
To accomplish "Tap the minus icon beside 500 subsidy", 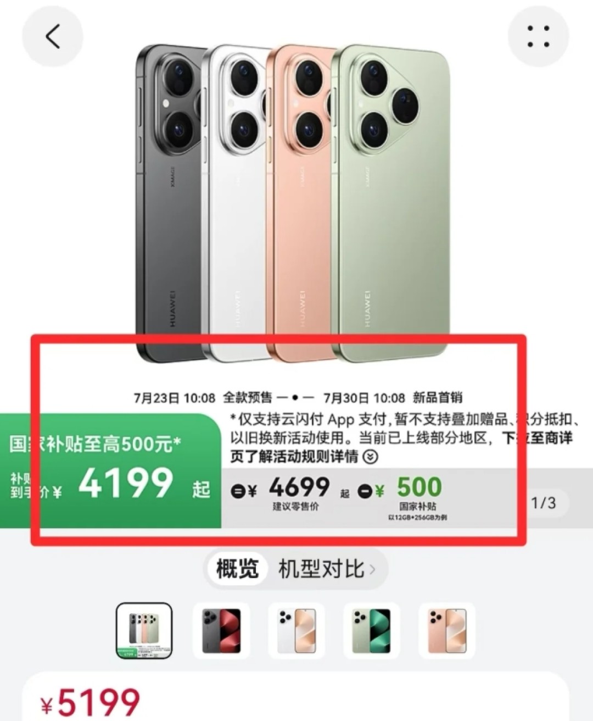I will (x=365, y=491).
